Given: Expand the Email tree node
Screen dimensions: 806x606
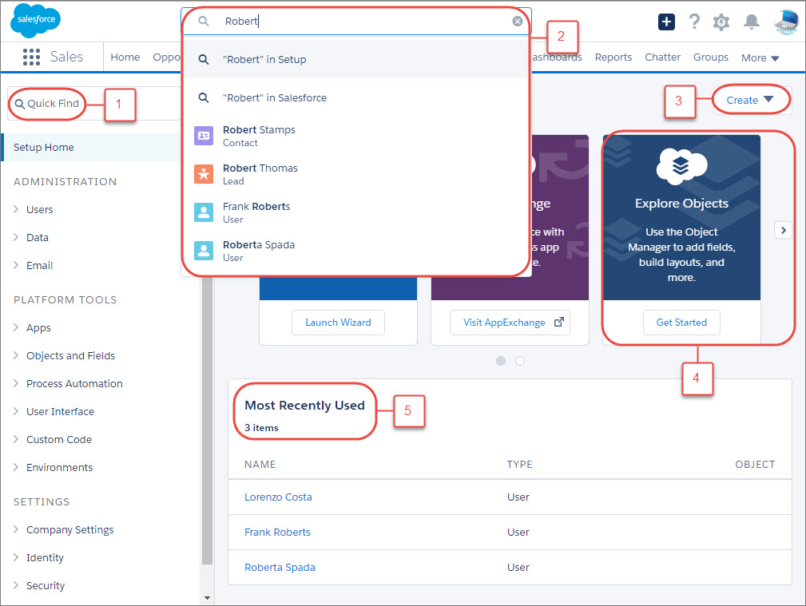Looking at the screenshot, I should 15,265.
